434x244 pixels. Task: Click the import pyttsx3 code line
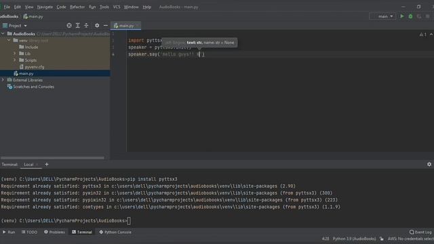click(145, 41)
